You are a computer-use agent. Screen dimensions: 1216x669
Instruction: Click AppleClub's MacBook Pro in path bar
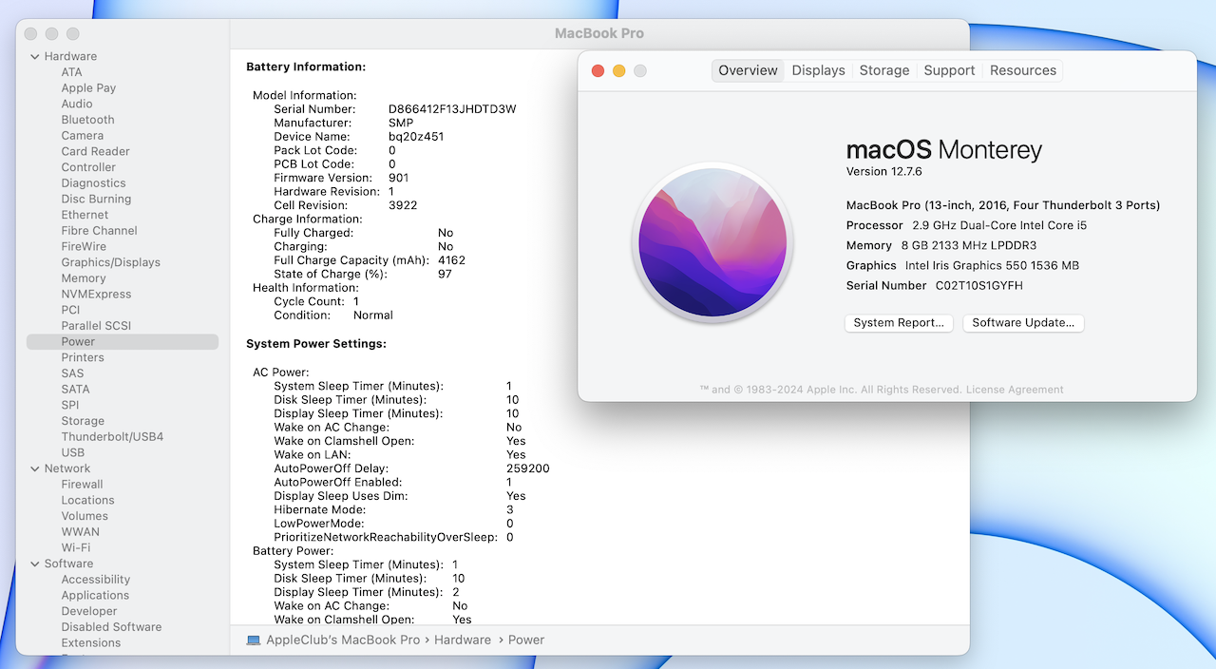tap(343, 640)
